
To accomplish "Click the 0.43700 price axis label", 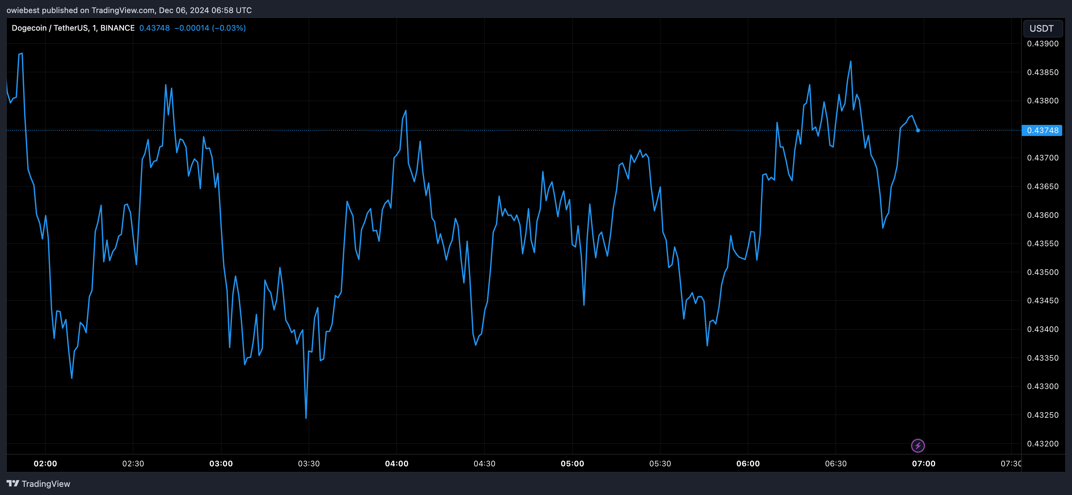I will [x=1042, y=157].
